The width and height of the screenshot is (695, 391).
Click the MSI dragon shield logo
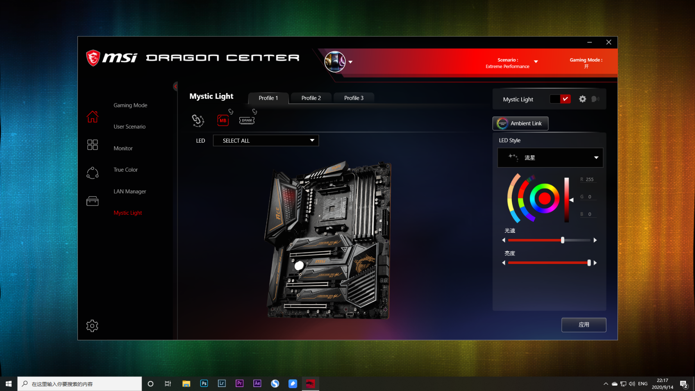93,58
